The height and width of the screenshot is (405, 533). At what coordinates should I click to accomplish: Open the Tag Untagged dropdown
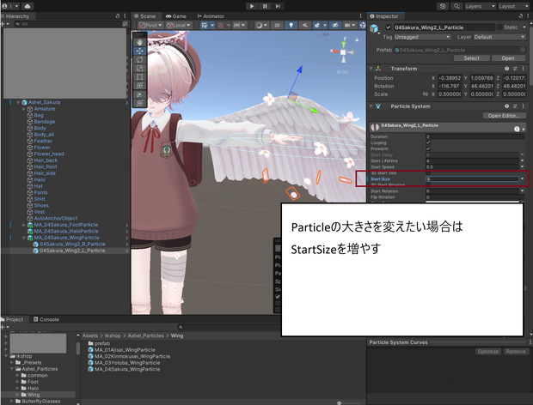click(x=422, y=37)
